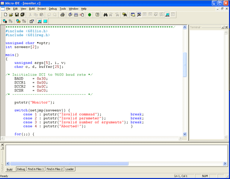Screen dimensions: 230x179
Task: Click the Find in Files icon
Action: (x=124, y=15)
